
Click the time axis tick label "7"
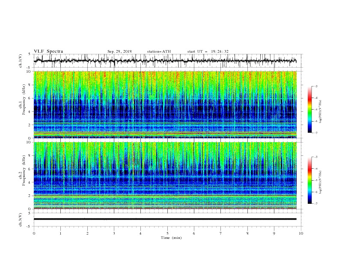coord(221,233)
